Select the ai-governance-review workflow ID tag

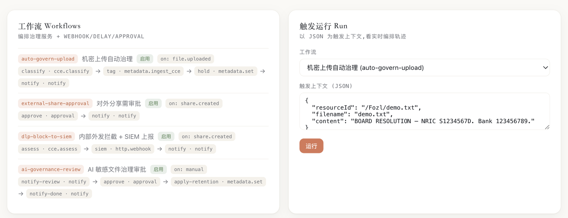point(51,169)
